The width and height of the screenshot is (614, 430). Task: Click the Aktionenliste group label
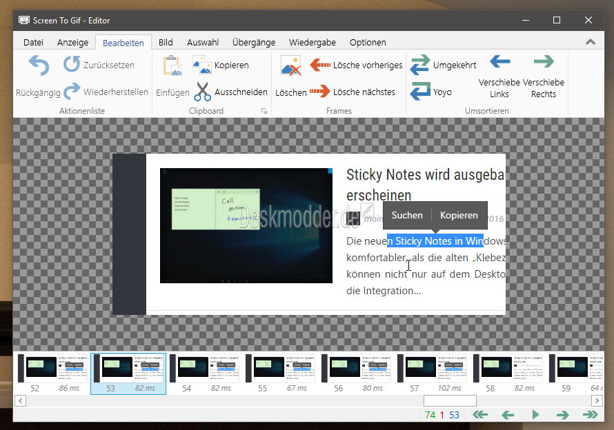pos(82,111)
